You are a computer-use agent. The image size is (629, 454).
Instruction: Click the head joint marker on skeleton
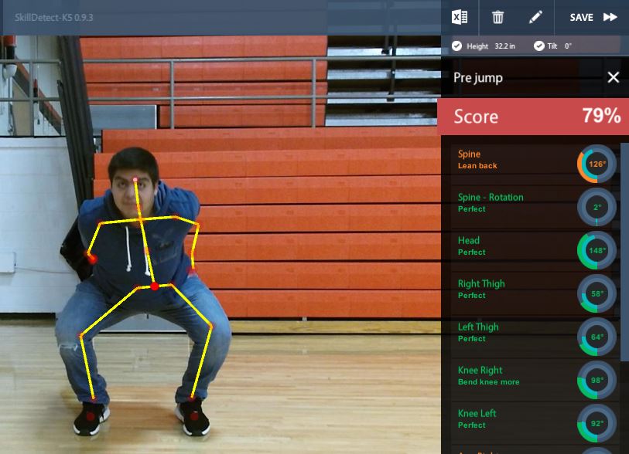pos(135,179)
